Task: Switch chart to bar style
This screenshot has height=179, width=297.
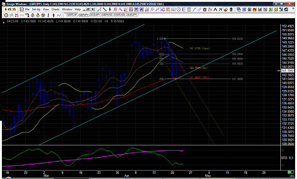Action: [x=48, y=15]
